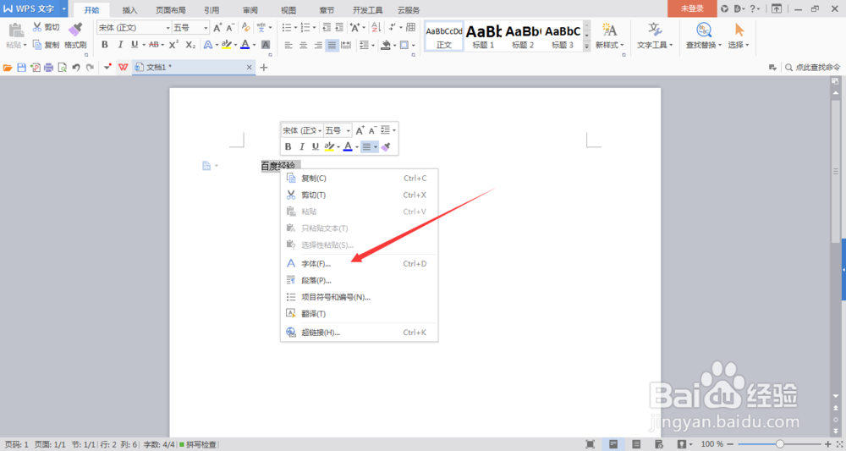This screenshot has height=451, width=846.
Task: Choose 超链接(H)... from context menu
Action: click(360, 333)
